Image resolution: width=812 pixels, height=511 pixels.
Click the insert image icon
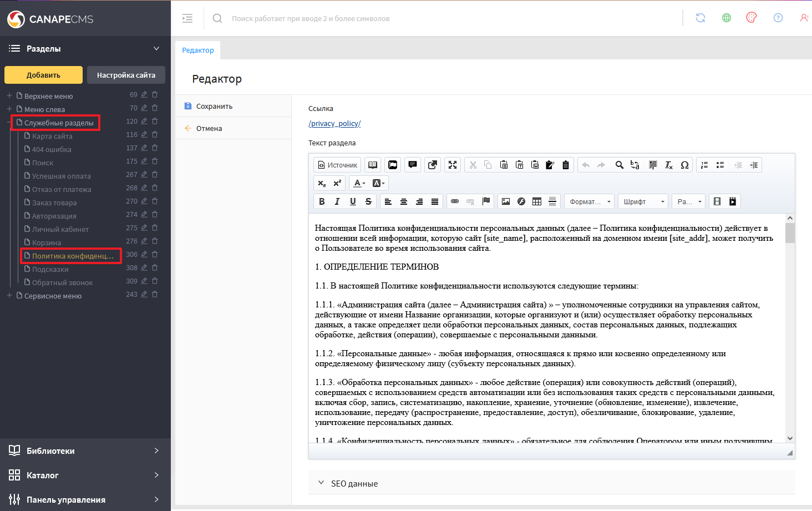click(x=506, y=201)
